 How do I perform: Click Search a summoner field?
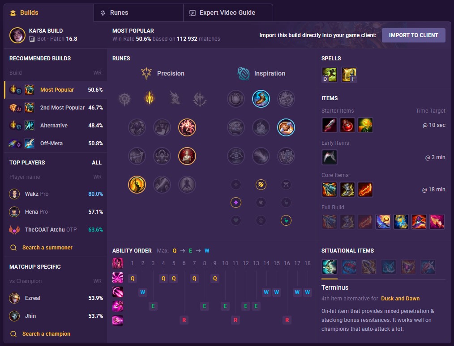(x=47, y=248)
